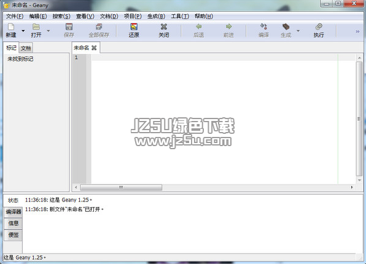Select the 新文件"未命名"已打开 log line

(x=64, y=209)
